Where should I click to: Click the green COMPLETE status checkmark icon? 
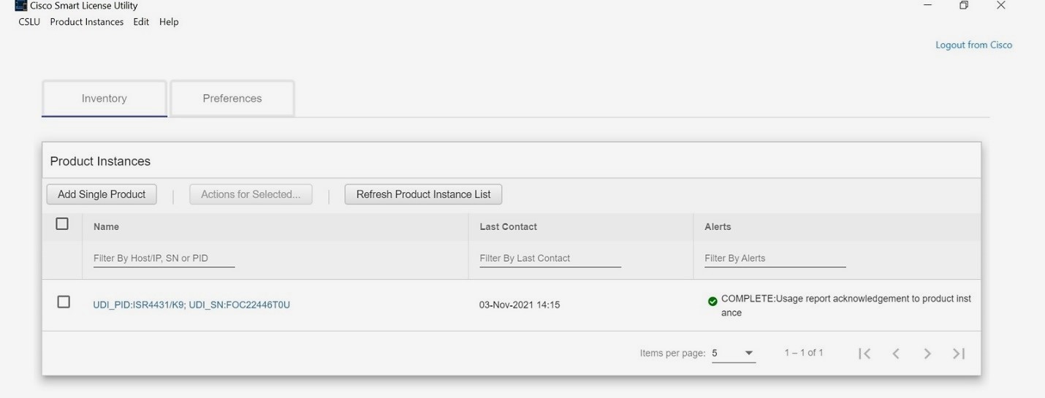click(712, 302)
